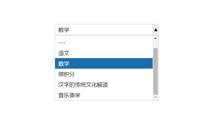The image size is (213, 133).
Task: Click the scrollbar track above the thumb
Action: point(156,45)
